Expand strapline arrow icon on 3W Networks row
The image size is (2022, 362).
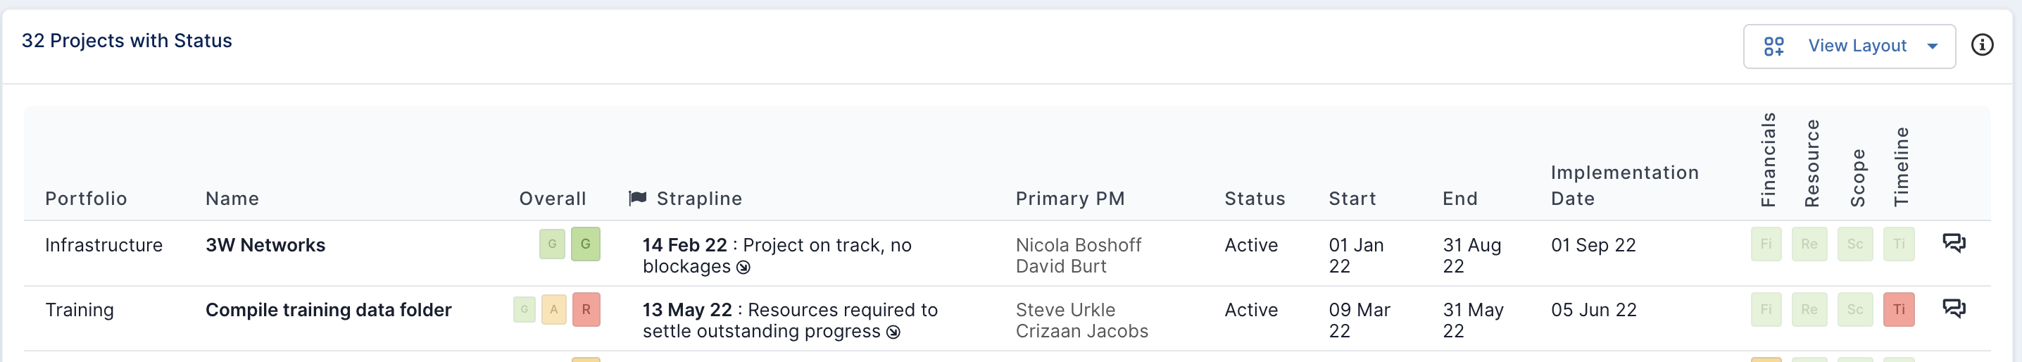pyautogui.click(x=743, y=268)
